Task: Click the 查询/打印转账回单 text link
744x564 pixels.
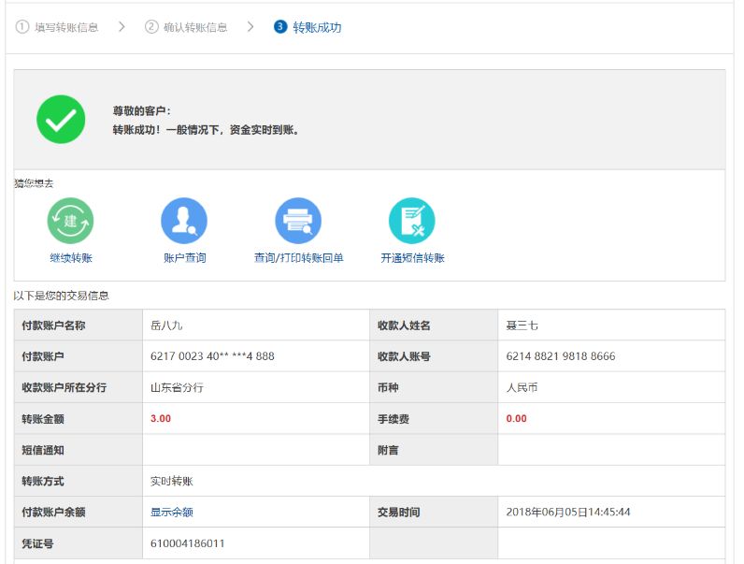Action: [298, 258]
